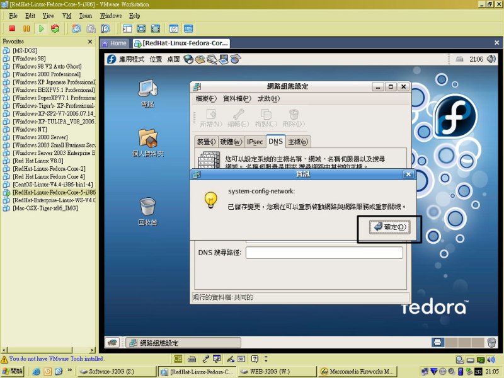Launch the presentation icon on Fedora panel
The image size is (504, 378).
(224, 59)
